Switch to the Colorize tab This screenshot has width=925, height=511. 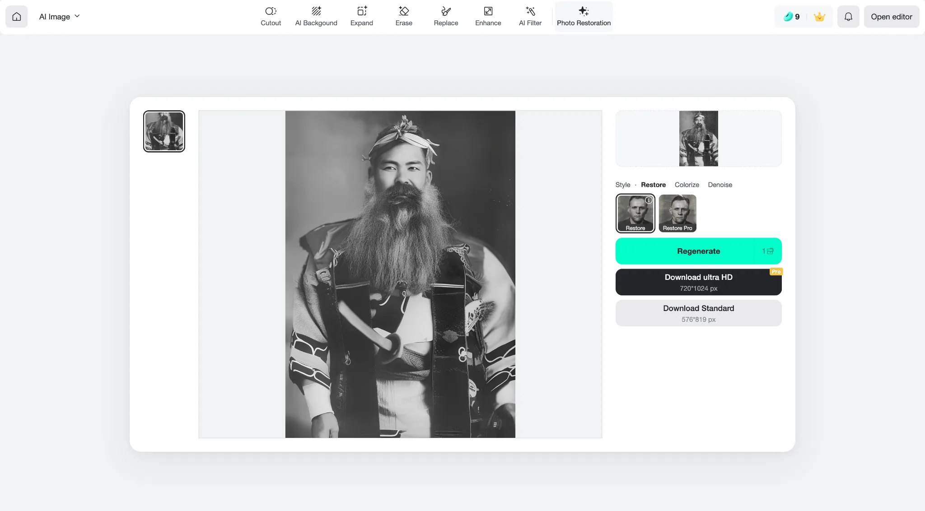pos(687,185)
